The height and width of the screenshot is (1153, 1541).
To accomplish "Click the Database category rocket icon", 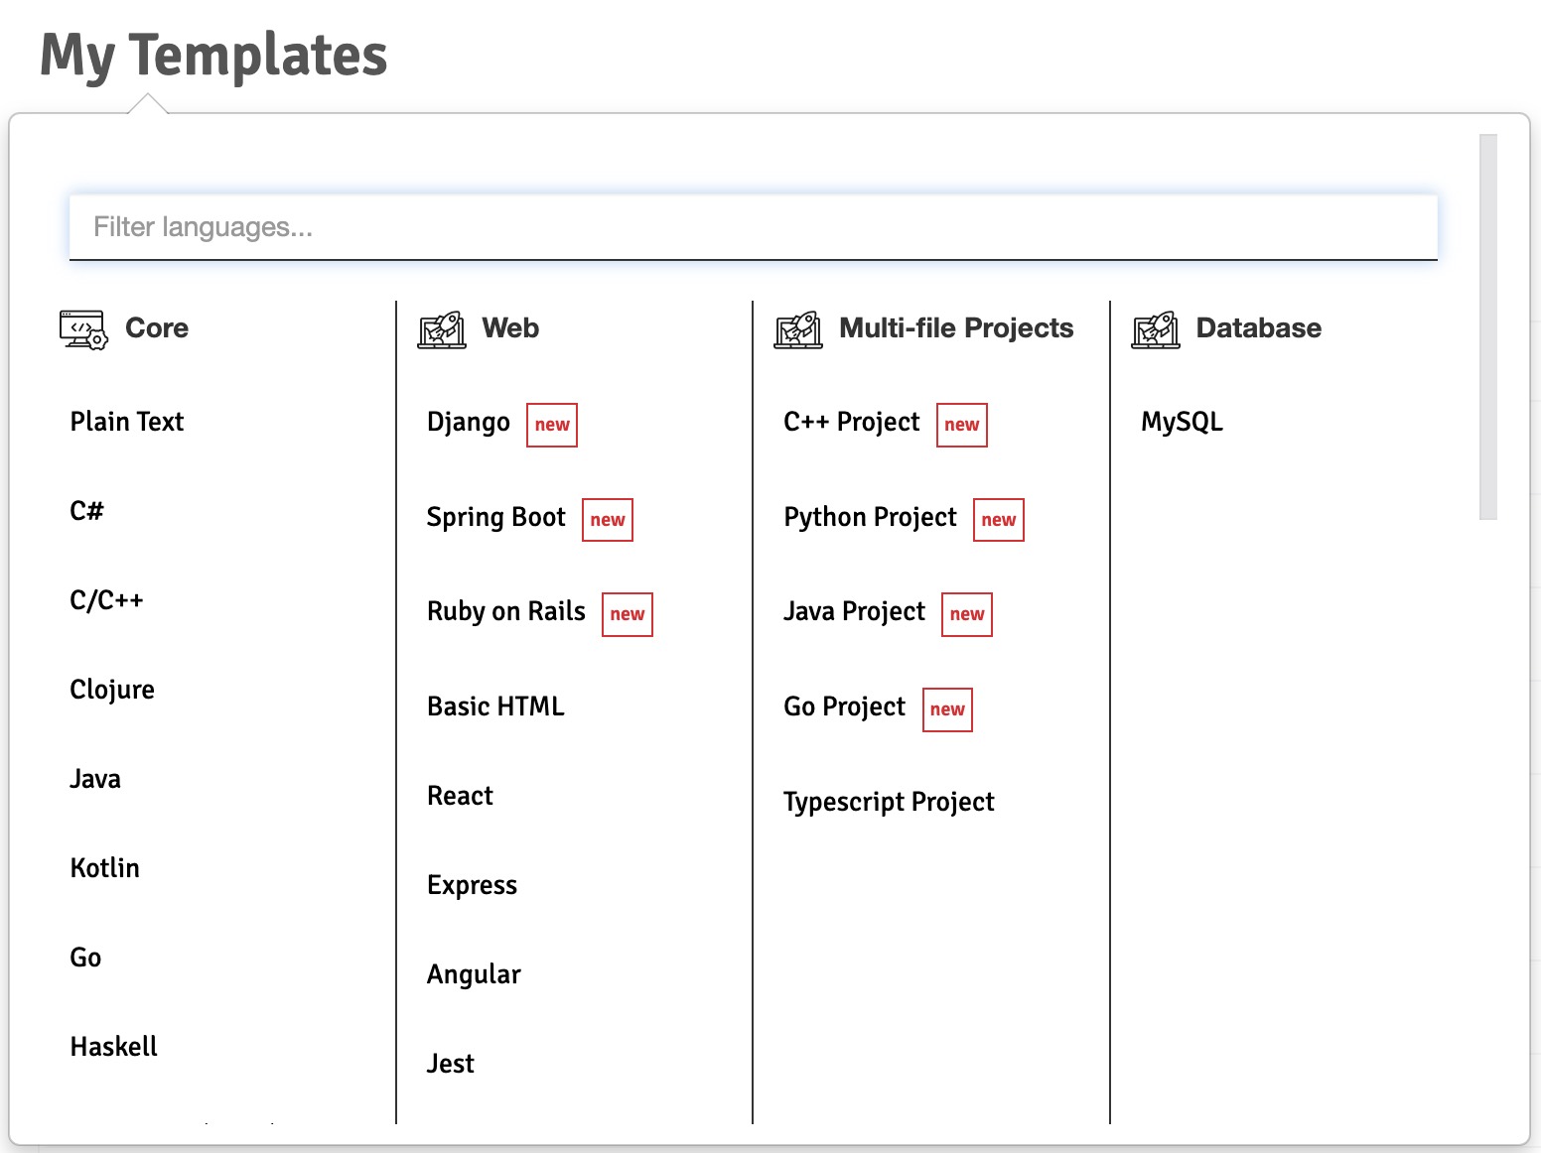I will click(x=1156, y=329).
